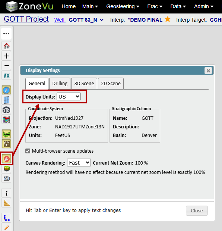The image size is (222, 231).
Task: Click the plus zoom-in icon
Action: pos(6,56)
